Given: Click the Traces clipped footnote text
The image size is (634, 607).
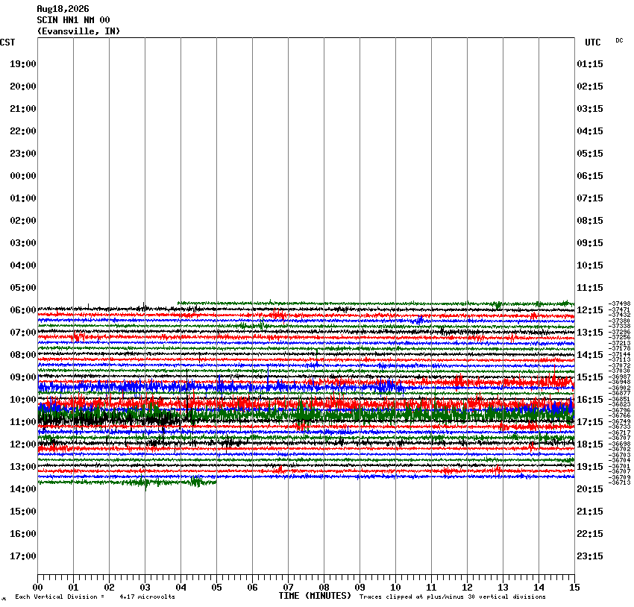Looking at the screenshot, I should tap(453, 597).
